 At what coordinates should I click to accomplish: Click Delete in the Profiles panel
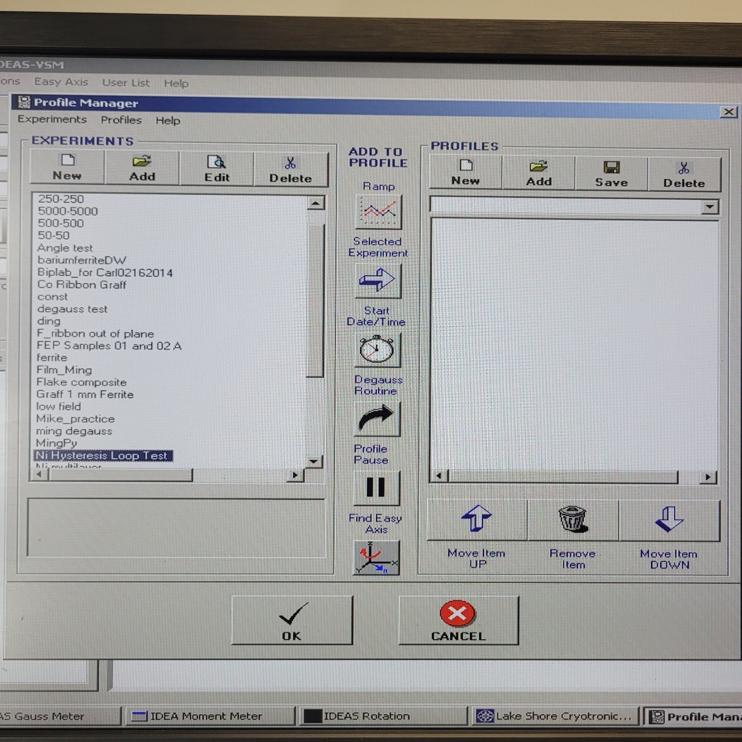(x=684, y=175)
